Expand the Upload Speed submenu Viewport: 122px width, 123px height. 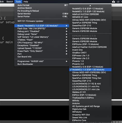[42, 48]
